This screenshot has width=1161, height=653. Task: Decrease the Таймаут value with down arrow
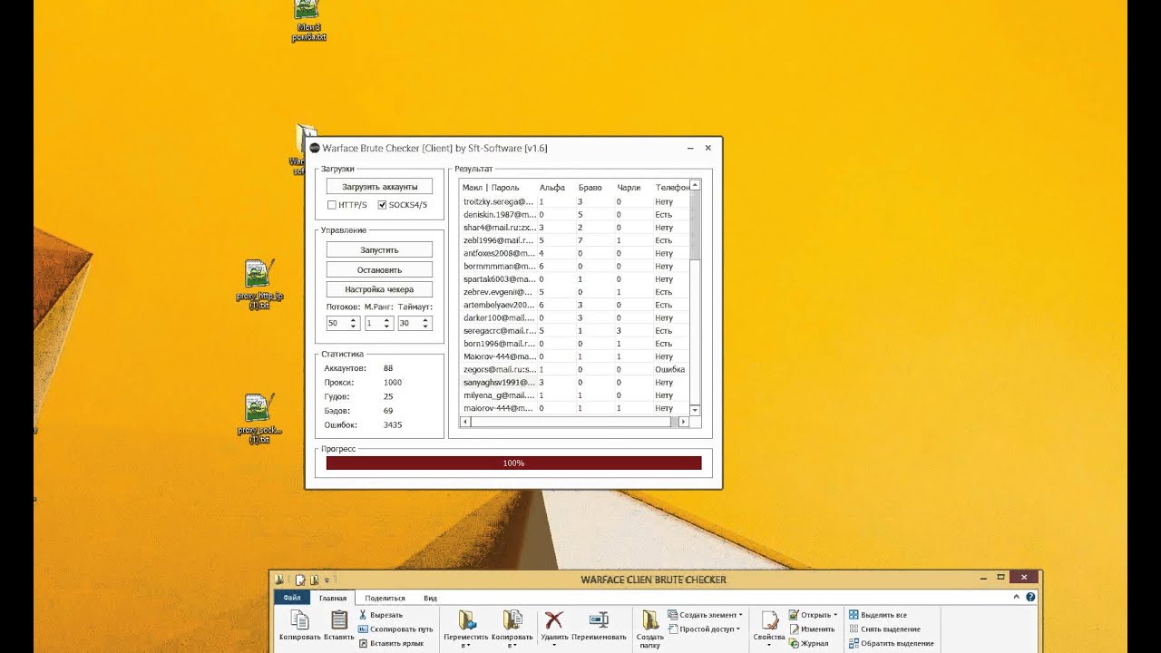[x=427, y=326]
